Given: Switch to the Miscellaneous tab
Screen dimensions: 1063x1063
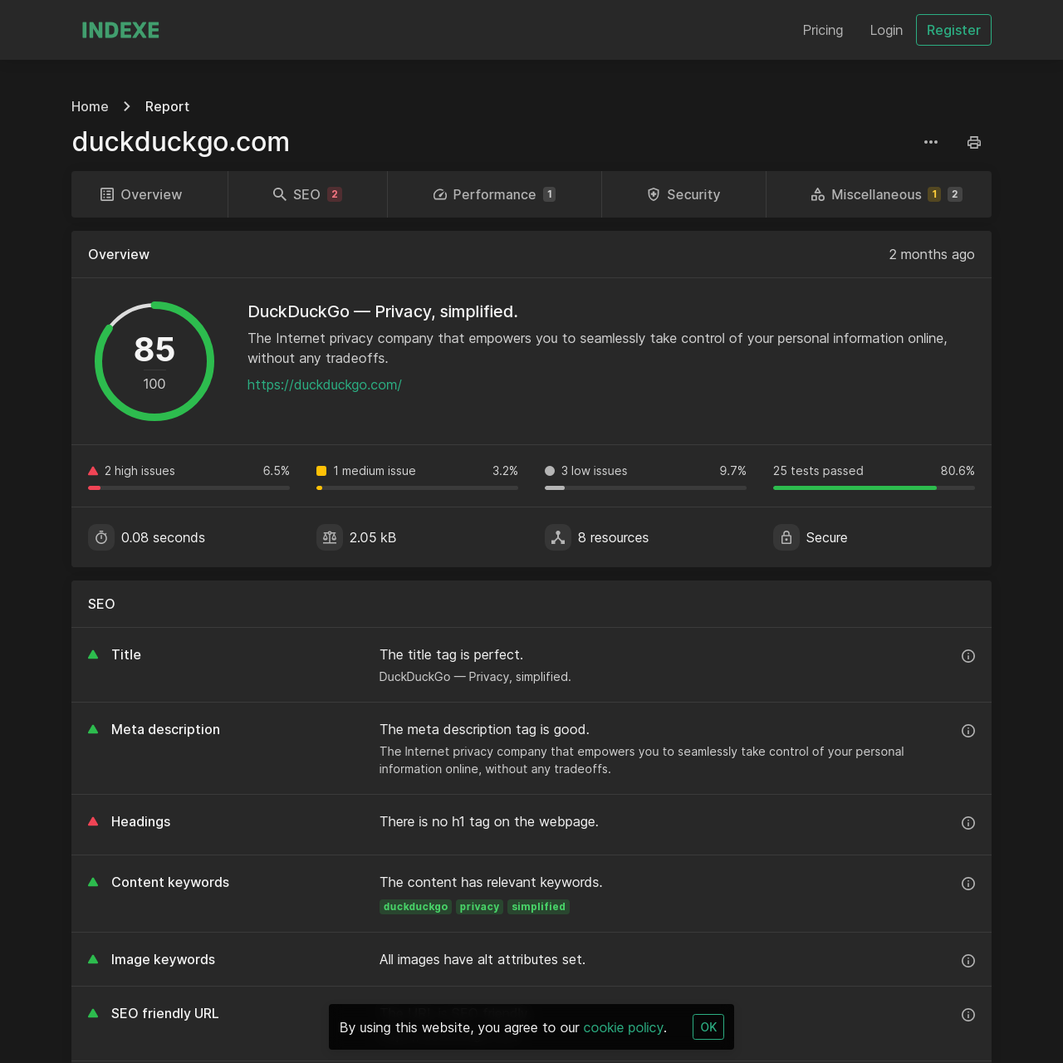Looking at the screenshot, I should (879, 194).
